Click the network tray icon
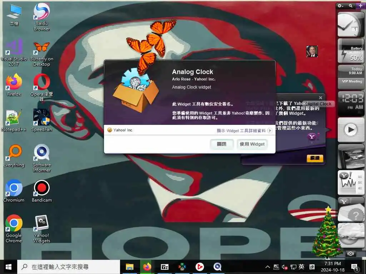This screenshot has width=366, height=274. pyautogui.click(x=293, y=267)
